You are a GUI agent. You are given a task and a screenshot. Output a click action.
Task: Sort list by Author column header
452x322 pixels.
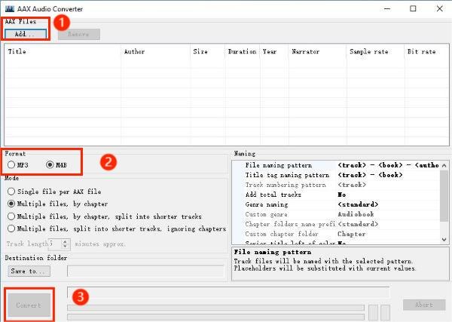pos(156,51)
